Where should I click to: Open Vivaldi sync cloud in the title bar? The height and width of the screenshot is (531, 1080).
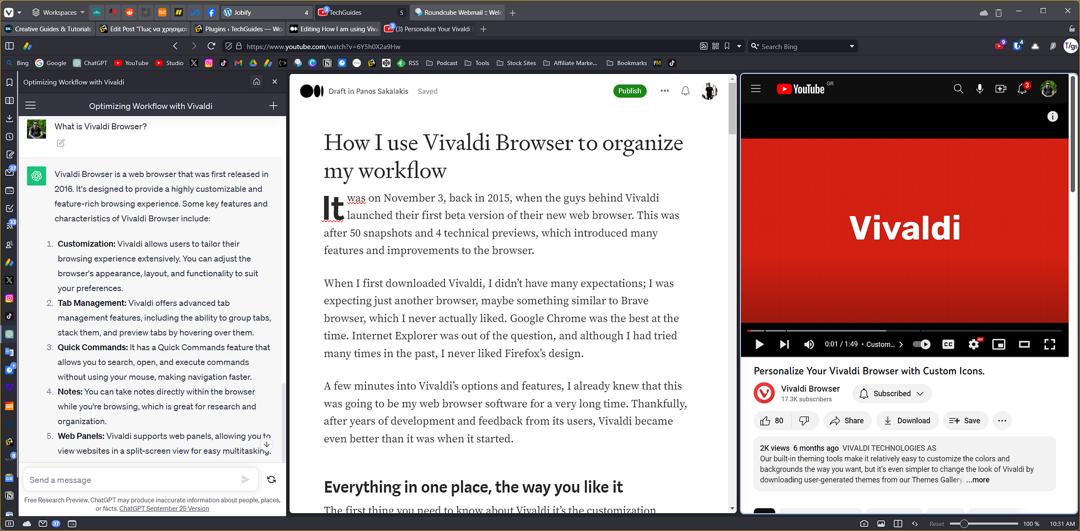coord(983,12)
